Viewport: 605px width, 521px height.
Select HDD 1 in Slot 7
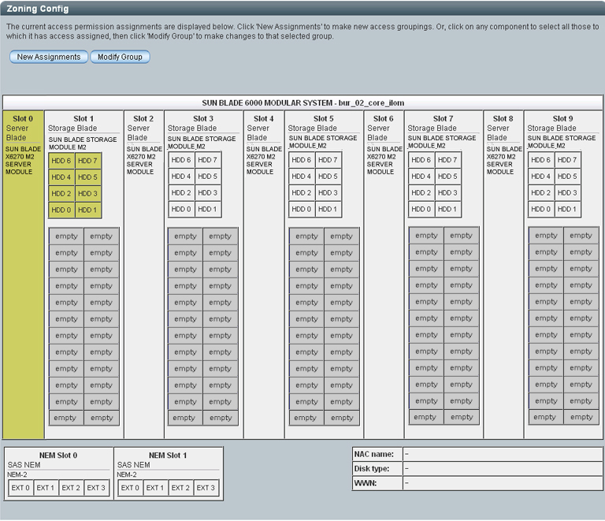(x=447, y=209)
